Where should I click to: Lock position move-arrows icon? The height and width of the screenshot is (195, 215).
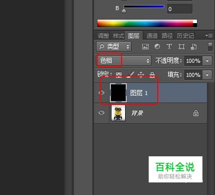tap(141, 74)
